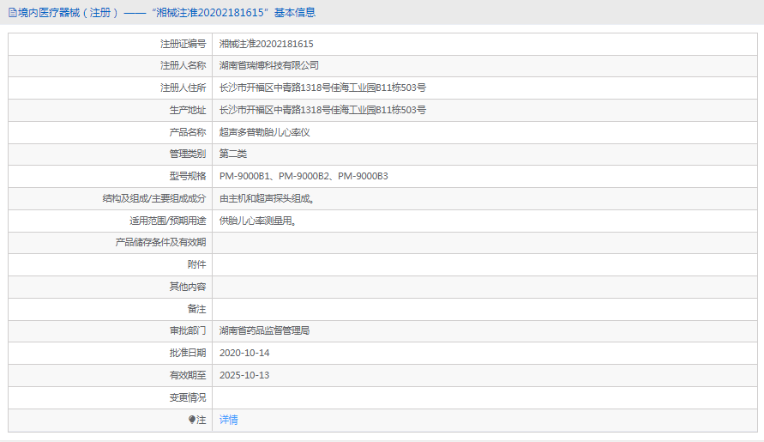The width and height of the screenshot is (764, 442).
Task: Click the 注册人名称 label
Action: point(183,65)
